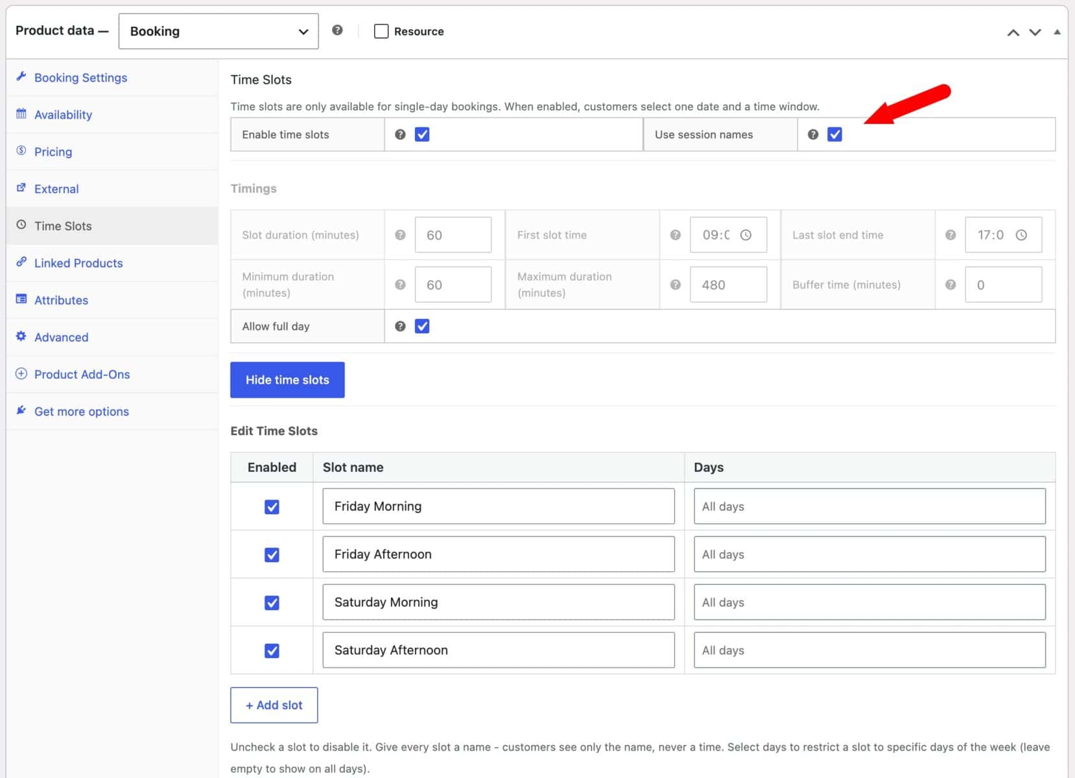Uncheck Allow full day checkbox
Image resolution: width=1075 pixels, height=778 pixels.
pyautogui.click(x=422, y=326)
